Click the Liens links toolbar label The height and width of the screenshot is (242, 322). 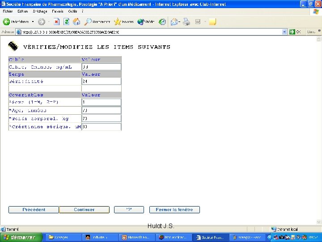[x=311, y=32]
